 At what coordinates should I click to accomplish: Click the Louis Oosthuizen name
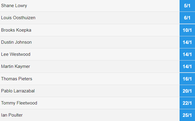18,18
